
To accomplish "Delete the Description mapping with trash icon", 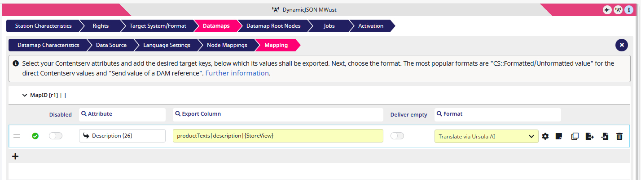I will coord(619,136).
